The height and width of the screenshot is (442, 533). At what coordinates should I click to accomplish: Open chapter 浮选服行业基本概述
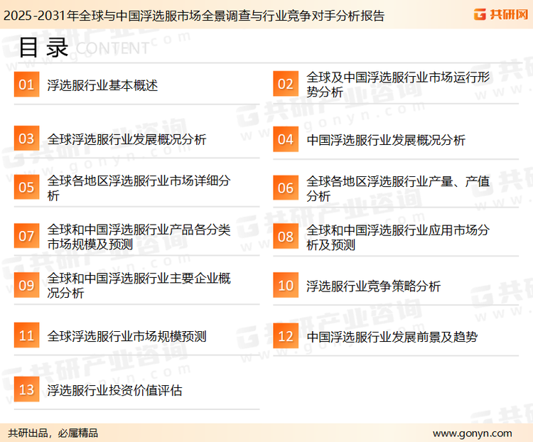(102, 86)
